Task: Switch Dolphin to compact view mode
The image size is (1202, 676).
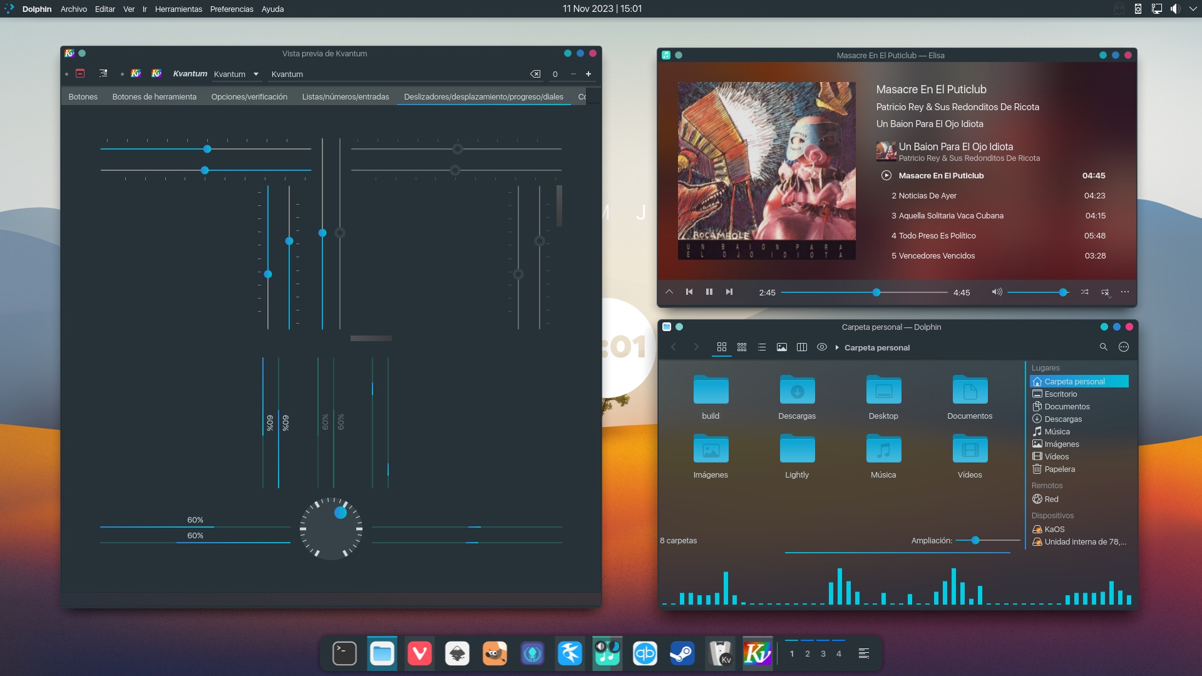Action: (742, 347)
